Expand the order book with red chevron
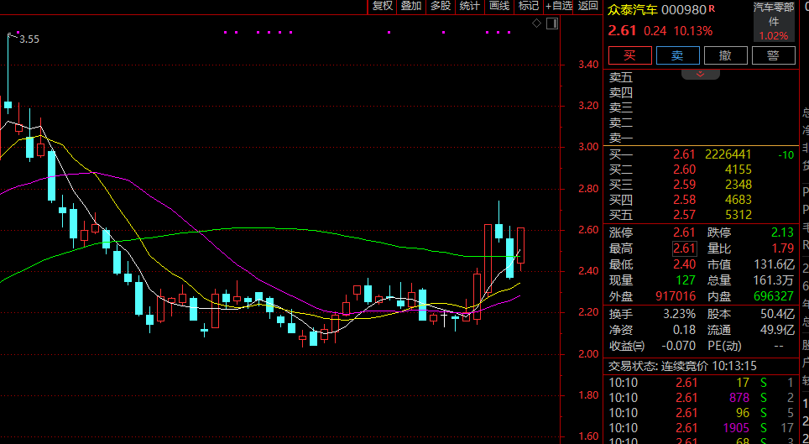809x444 pixels. [700, 75]
